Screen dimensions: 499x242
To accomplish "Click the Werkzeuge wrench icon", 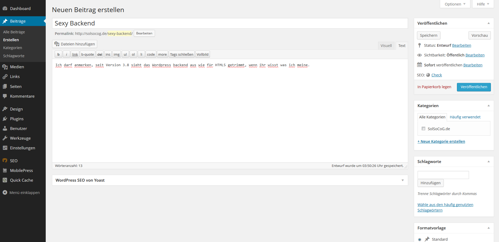I will [x=5, y=138].
